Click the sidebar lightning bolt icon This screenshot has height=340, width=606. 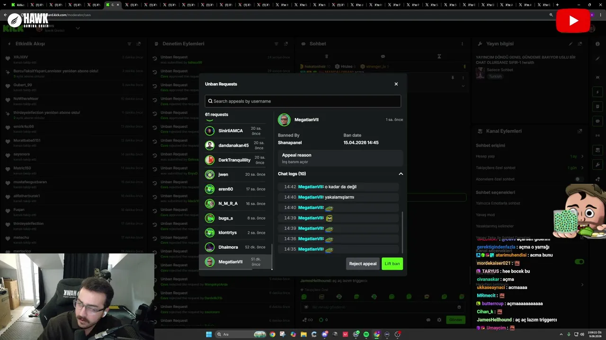pyautogui.click(x=597, y=92)
